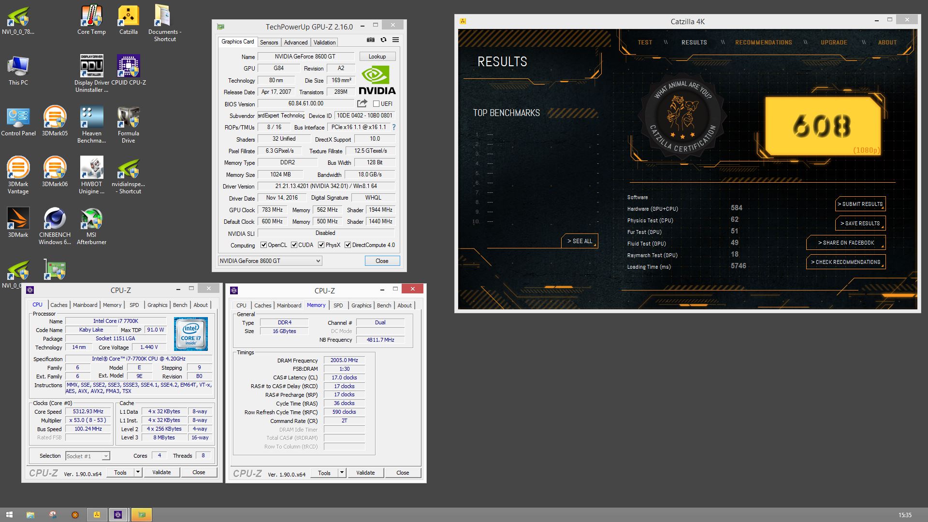Expand Tools dropdown arrow in left CPU-Z

138,472
